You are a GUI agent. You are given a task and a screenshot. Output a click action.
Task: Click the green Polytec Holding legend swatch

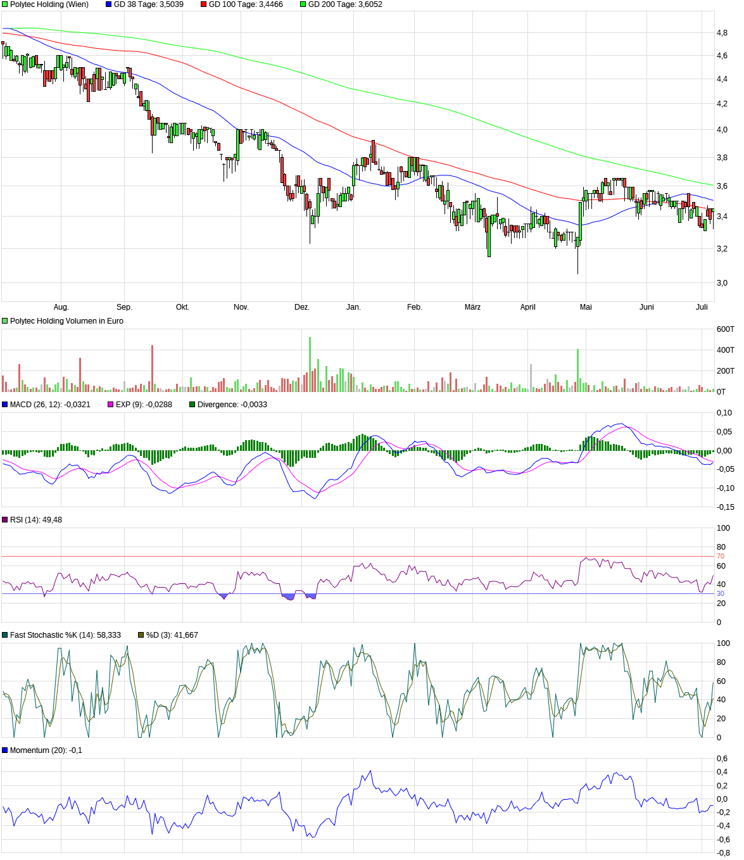coord(5,4)
